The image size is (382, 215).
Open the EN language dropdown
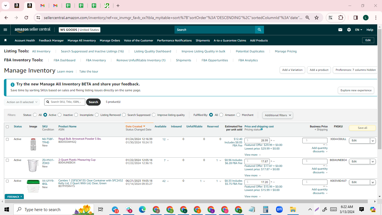tap(359, 30)
